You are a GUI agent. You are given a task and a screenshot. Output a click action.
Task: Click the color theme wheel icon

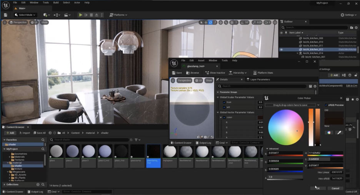[329, 132]
